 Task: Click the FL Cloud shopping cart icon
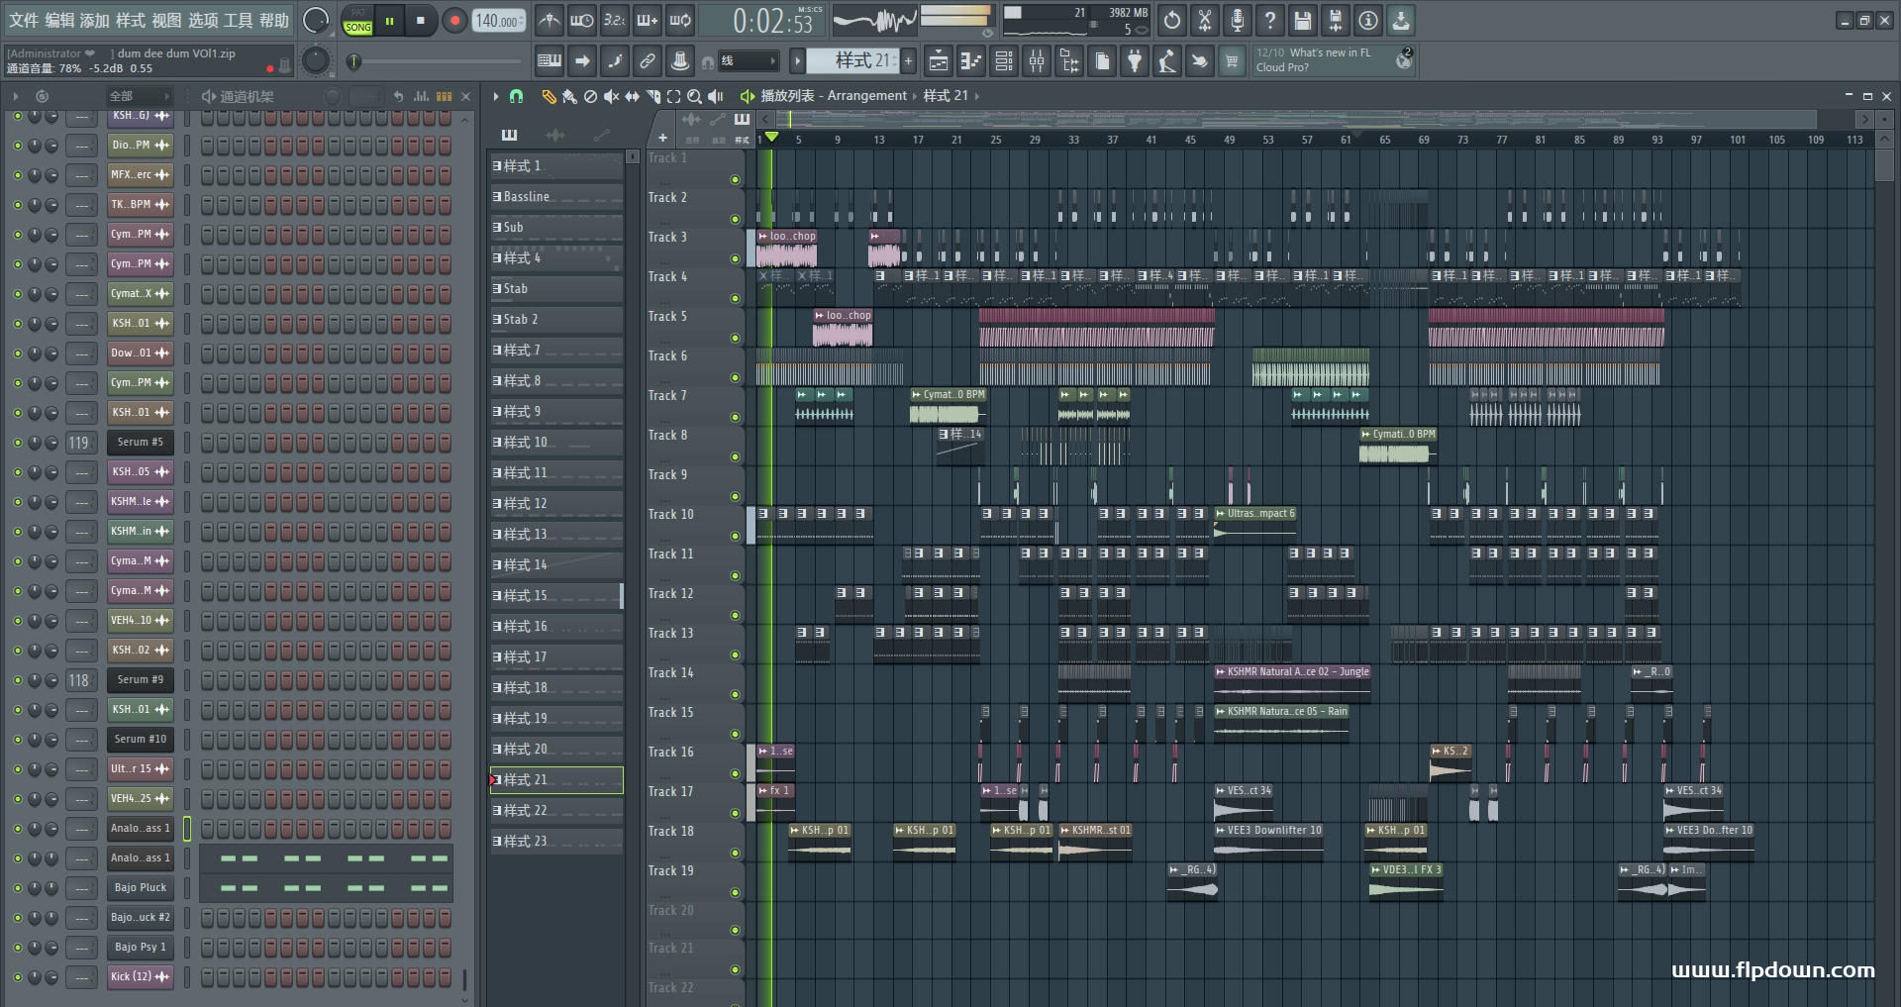1233,61
